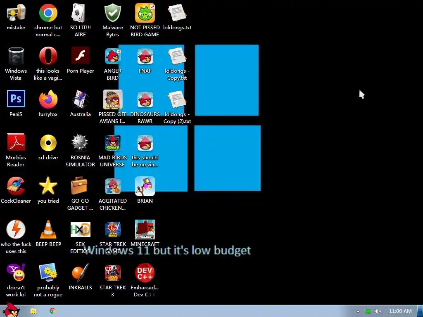
Task: Open the 'Australia' spider solitaire icon
Action: [81, 99]
